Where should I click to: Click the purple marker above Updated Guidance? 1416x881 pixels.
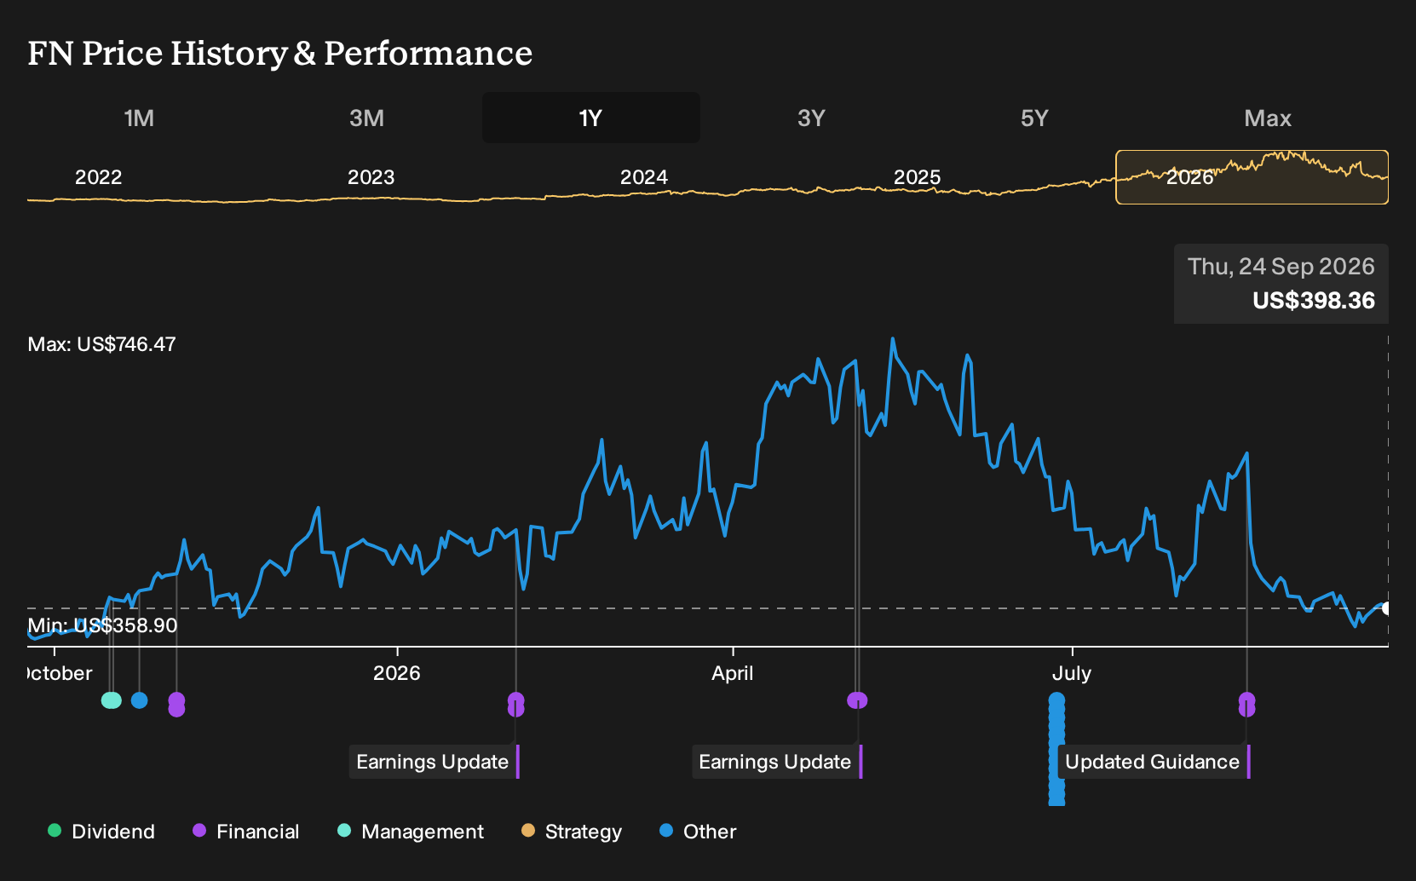(1246, 704)
